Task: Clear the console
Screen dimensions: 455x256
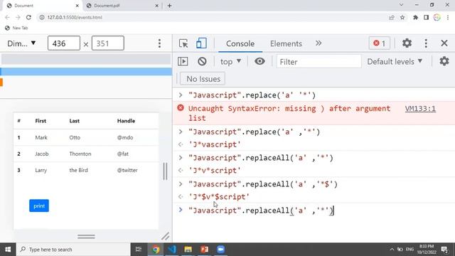Action: [x=202, y=61]
